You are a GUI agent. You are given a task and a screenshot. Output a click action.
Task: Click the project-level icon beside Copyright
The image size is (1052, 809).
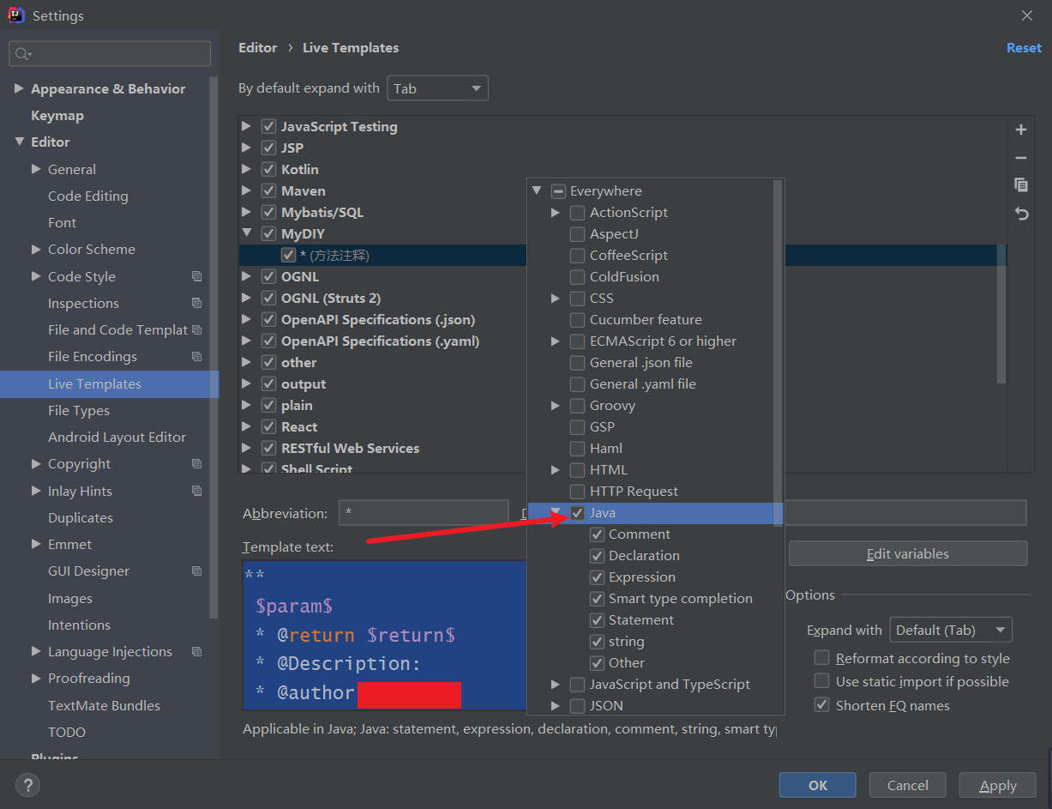pyautogui.click(x=197, y=463)
